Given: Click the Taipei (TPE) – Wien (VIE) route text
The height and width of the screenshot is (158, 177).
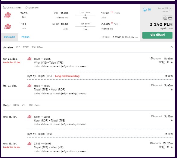Looking at the screenshot, I should [49, 147].
